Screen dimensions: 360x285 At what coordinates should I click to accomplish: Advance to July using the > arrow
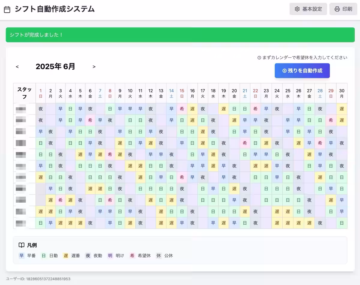[94, 67]
